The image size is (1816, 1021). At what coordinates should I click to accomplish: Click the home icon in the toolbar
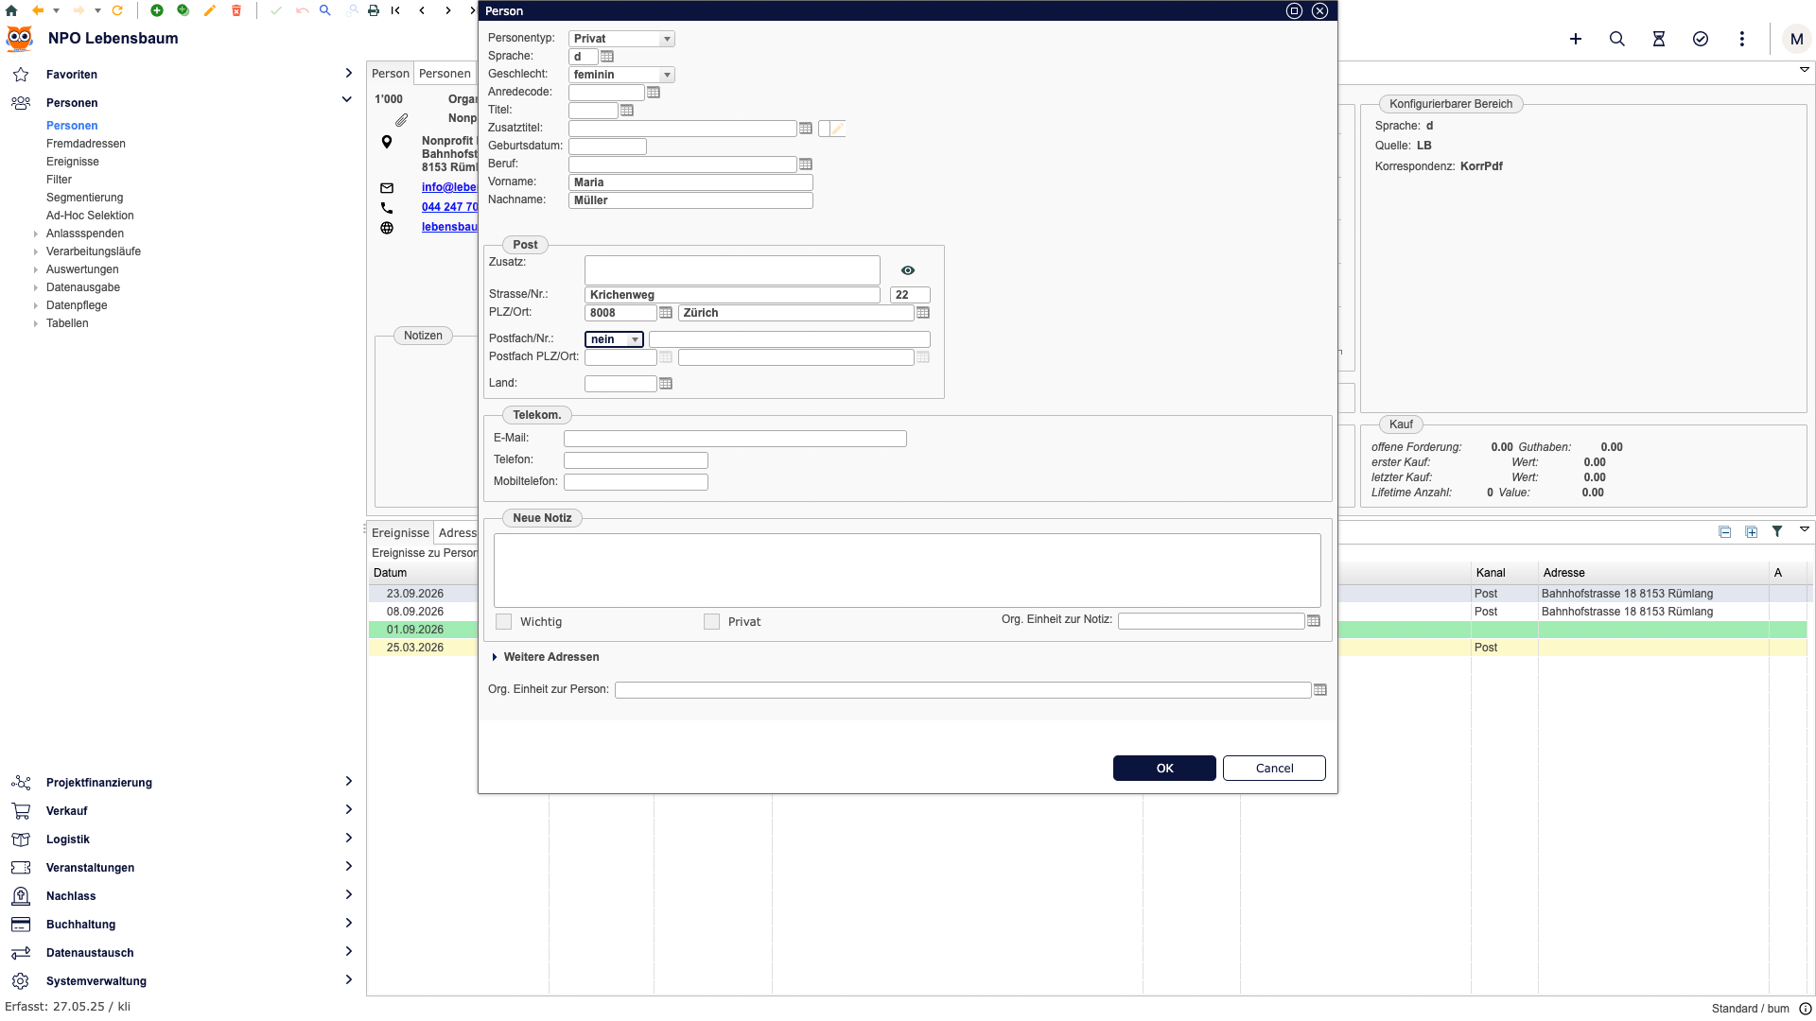[x=11, y=10]
